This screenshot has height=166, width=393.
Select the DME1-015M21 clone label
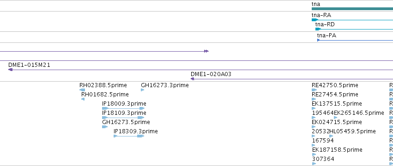tap(29, 65)
